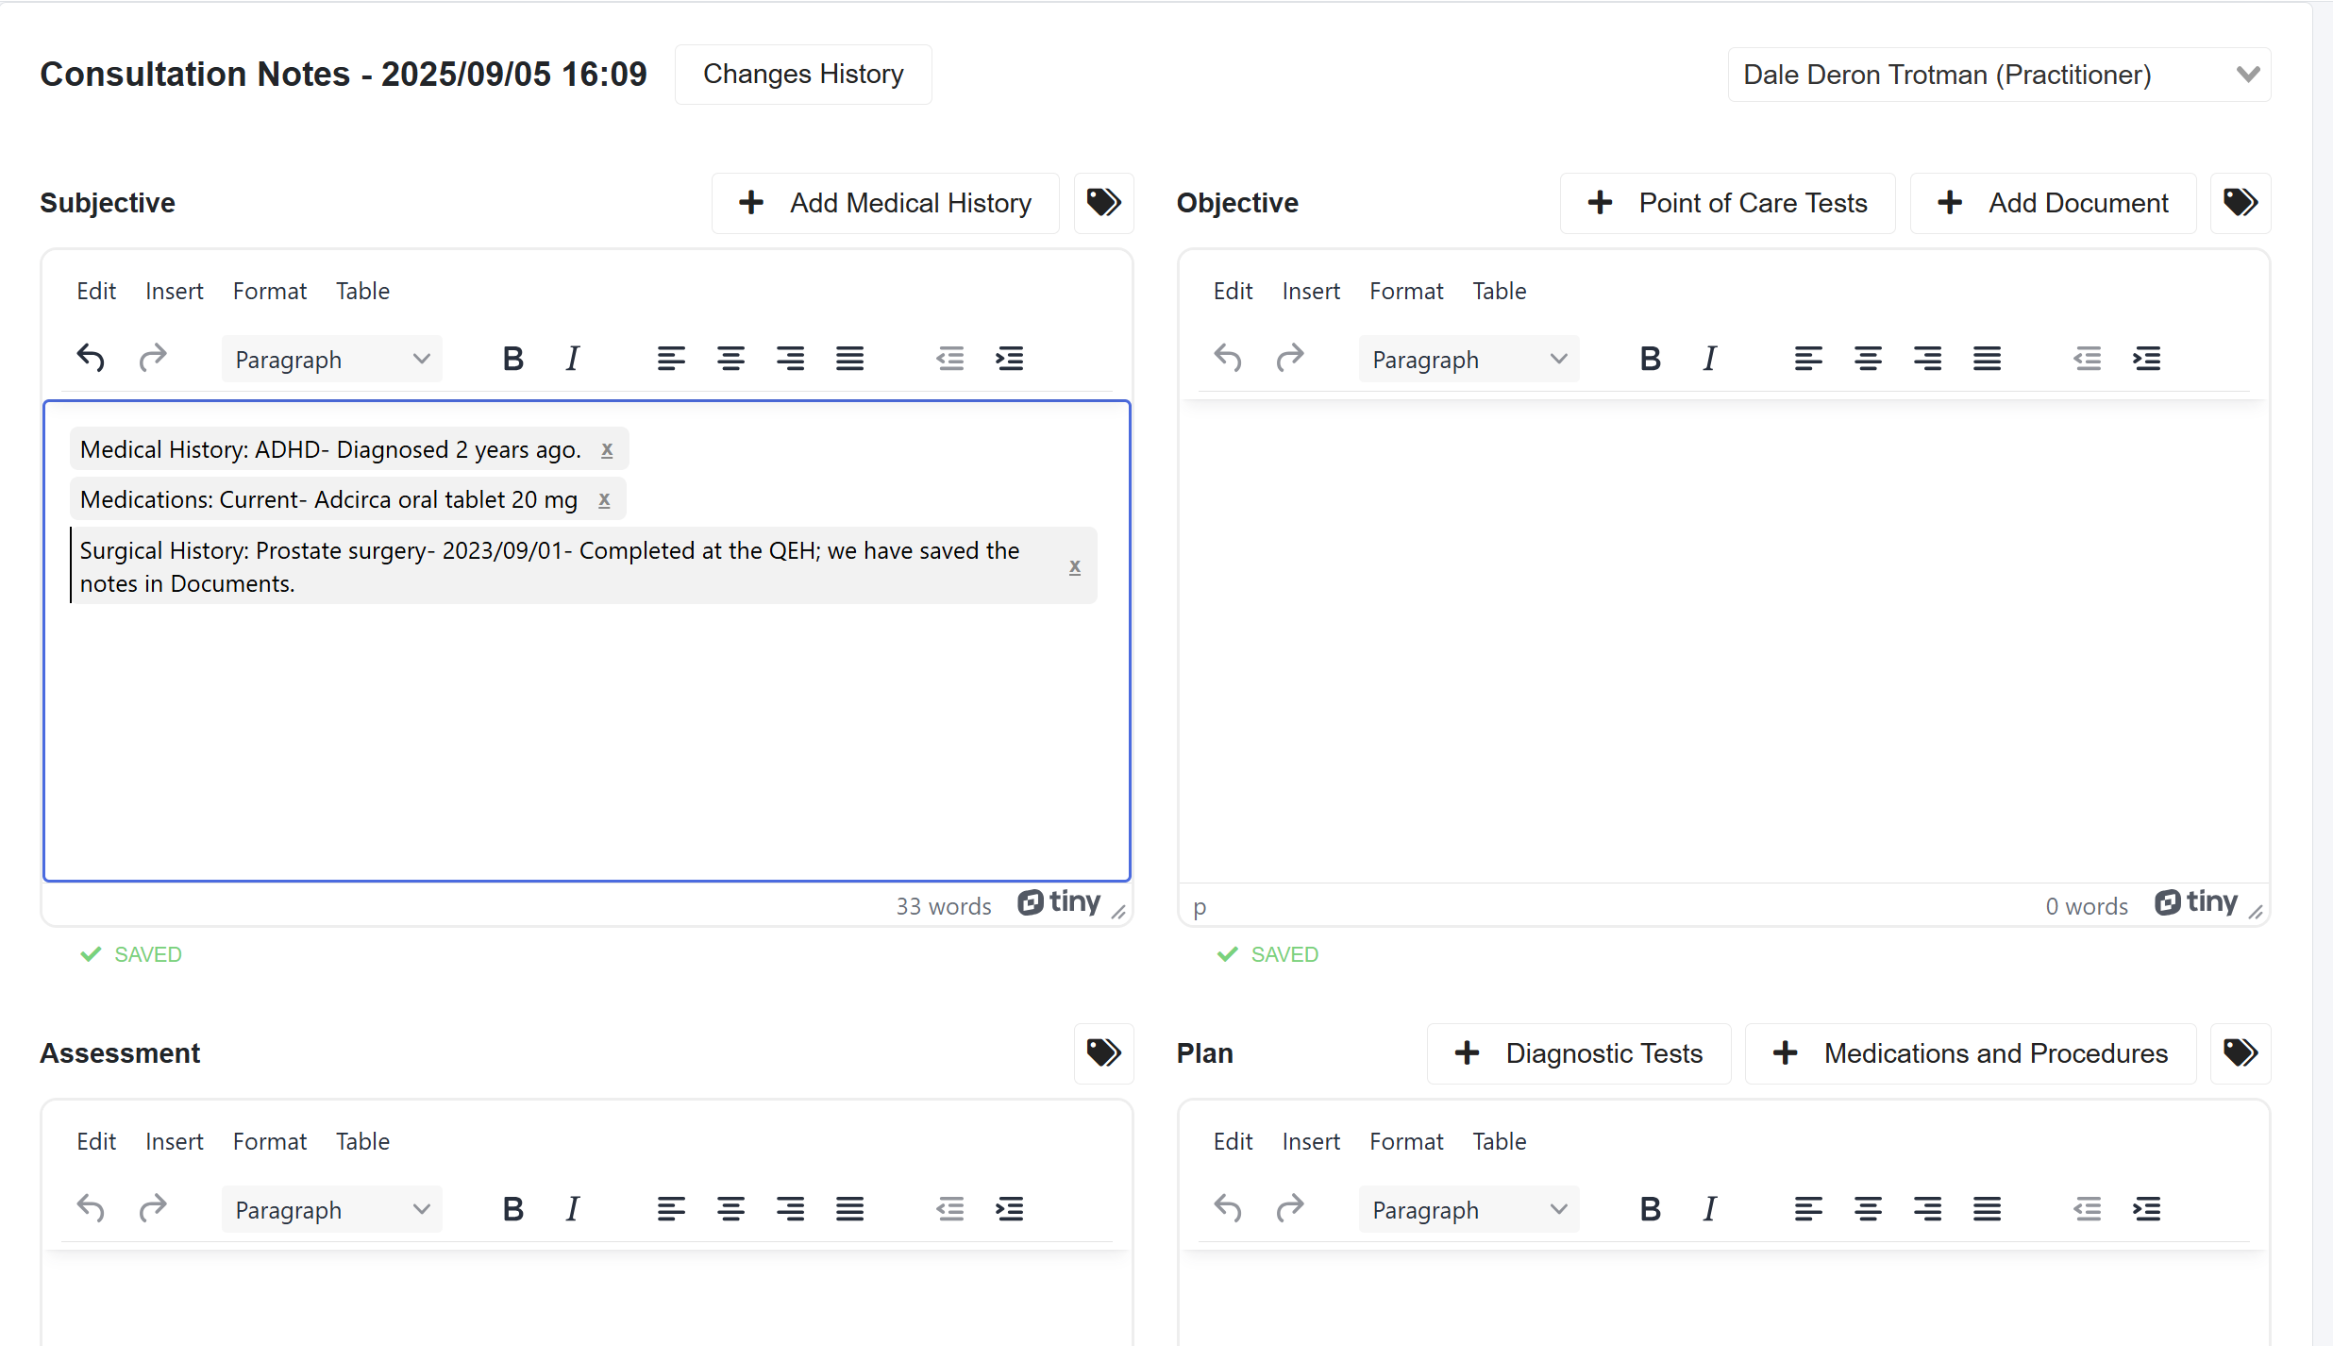
Task: Increase indent in Subjective editor
Action: coord(1009,359)
